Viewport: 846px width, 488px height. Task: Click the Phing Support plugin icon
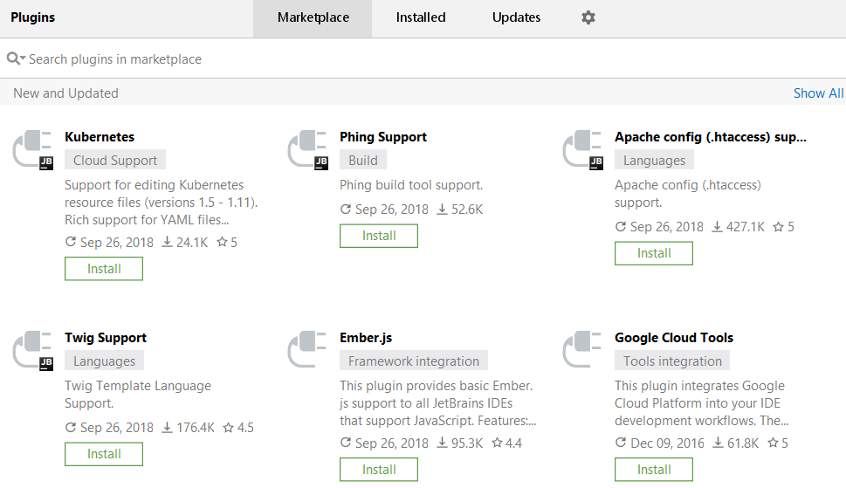point(308,150)
